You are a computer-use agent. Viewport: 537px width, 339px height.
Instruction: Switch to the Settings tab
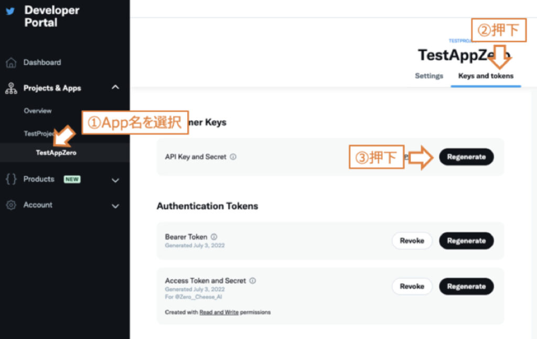point(429,76)
